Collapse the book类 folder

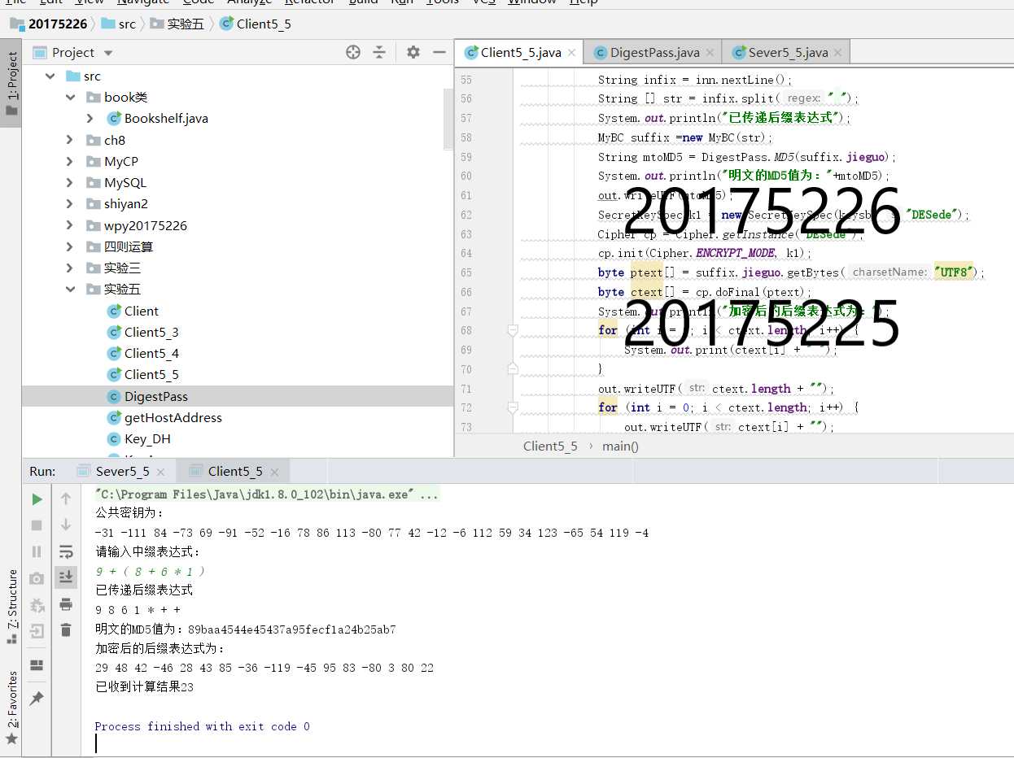pyautogui.click(x=70, y=97)
